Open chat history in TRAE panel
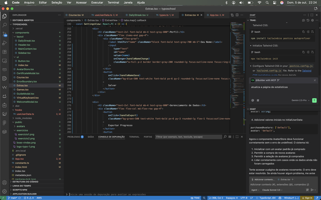Viewport: 321px width, 200px height. [308, 20]
